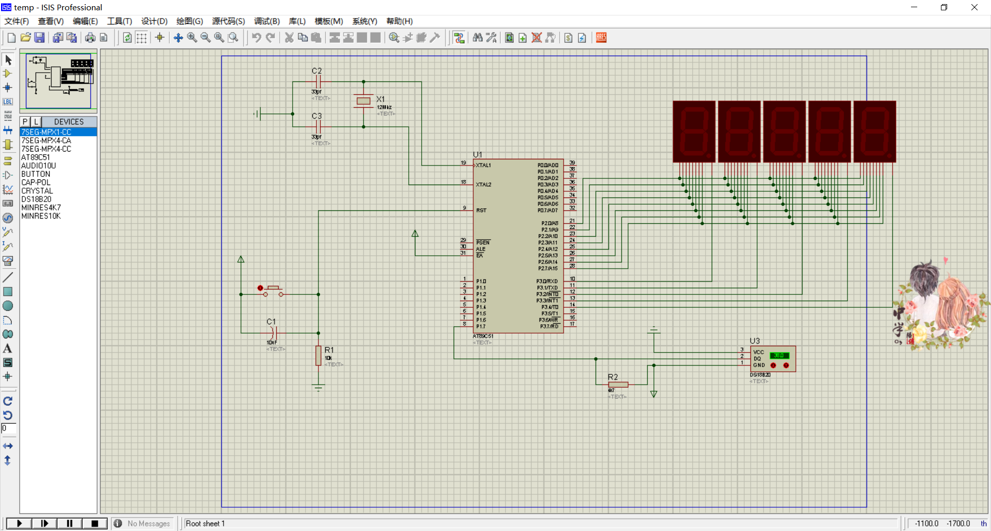Rotate clockwise button
Viewport: 991px width, 531px height.
[8, 401]
